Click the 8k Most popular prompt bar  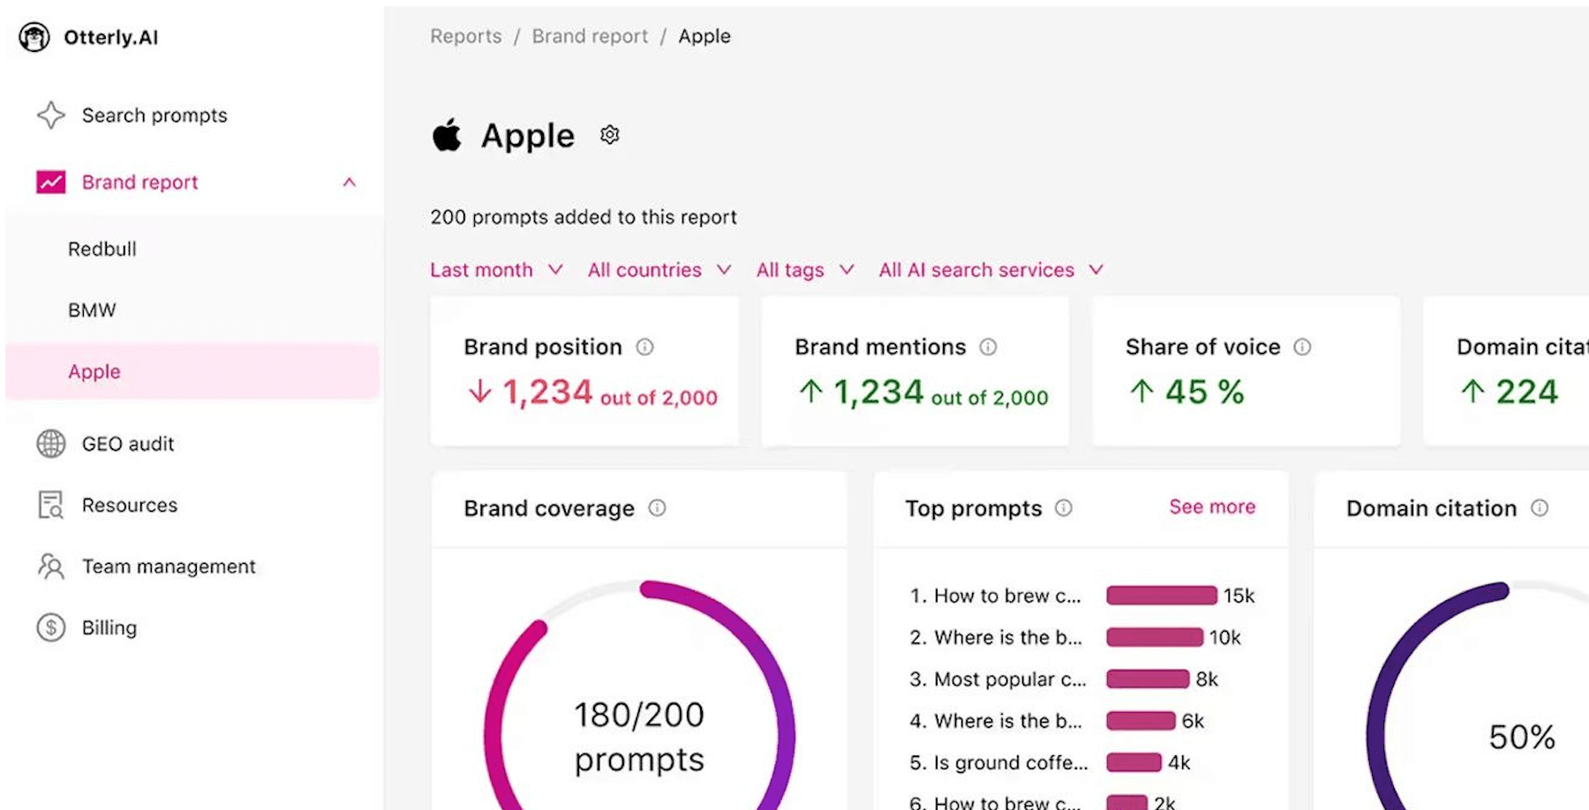(x=1148, y=679)
